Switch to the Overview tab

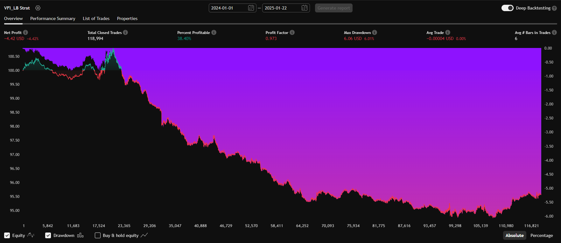click(13, 18)
